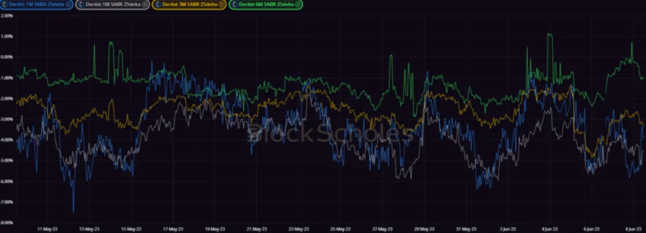Click the 29 May 23 date label

click(425, 228)
